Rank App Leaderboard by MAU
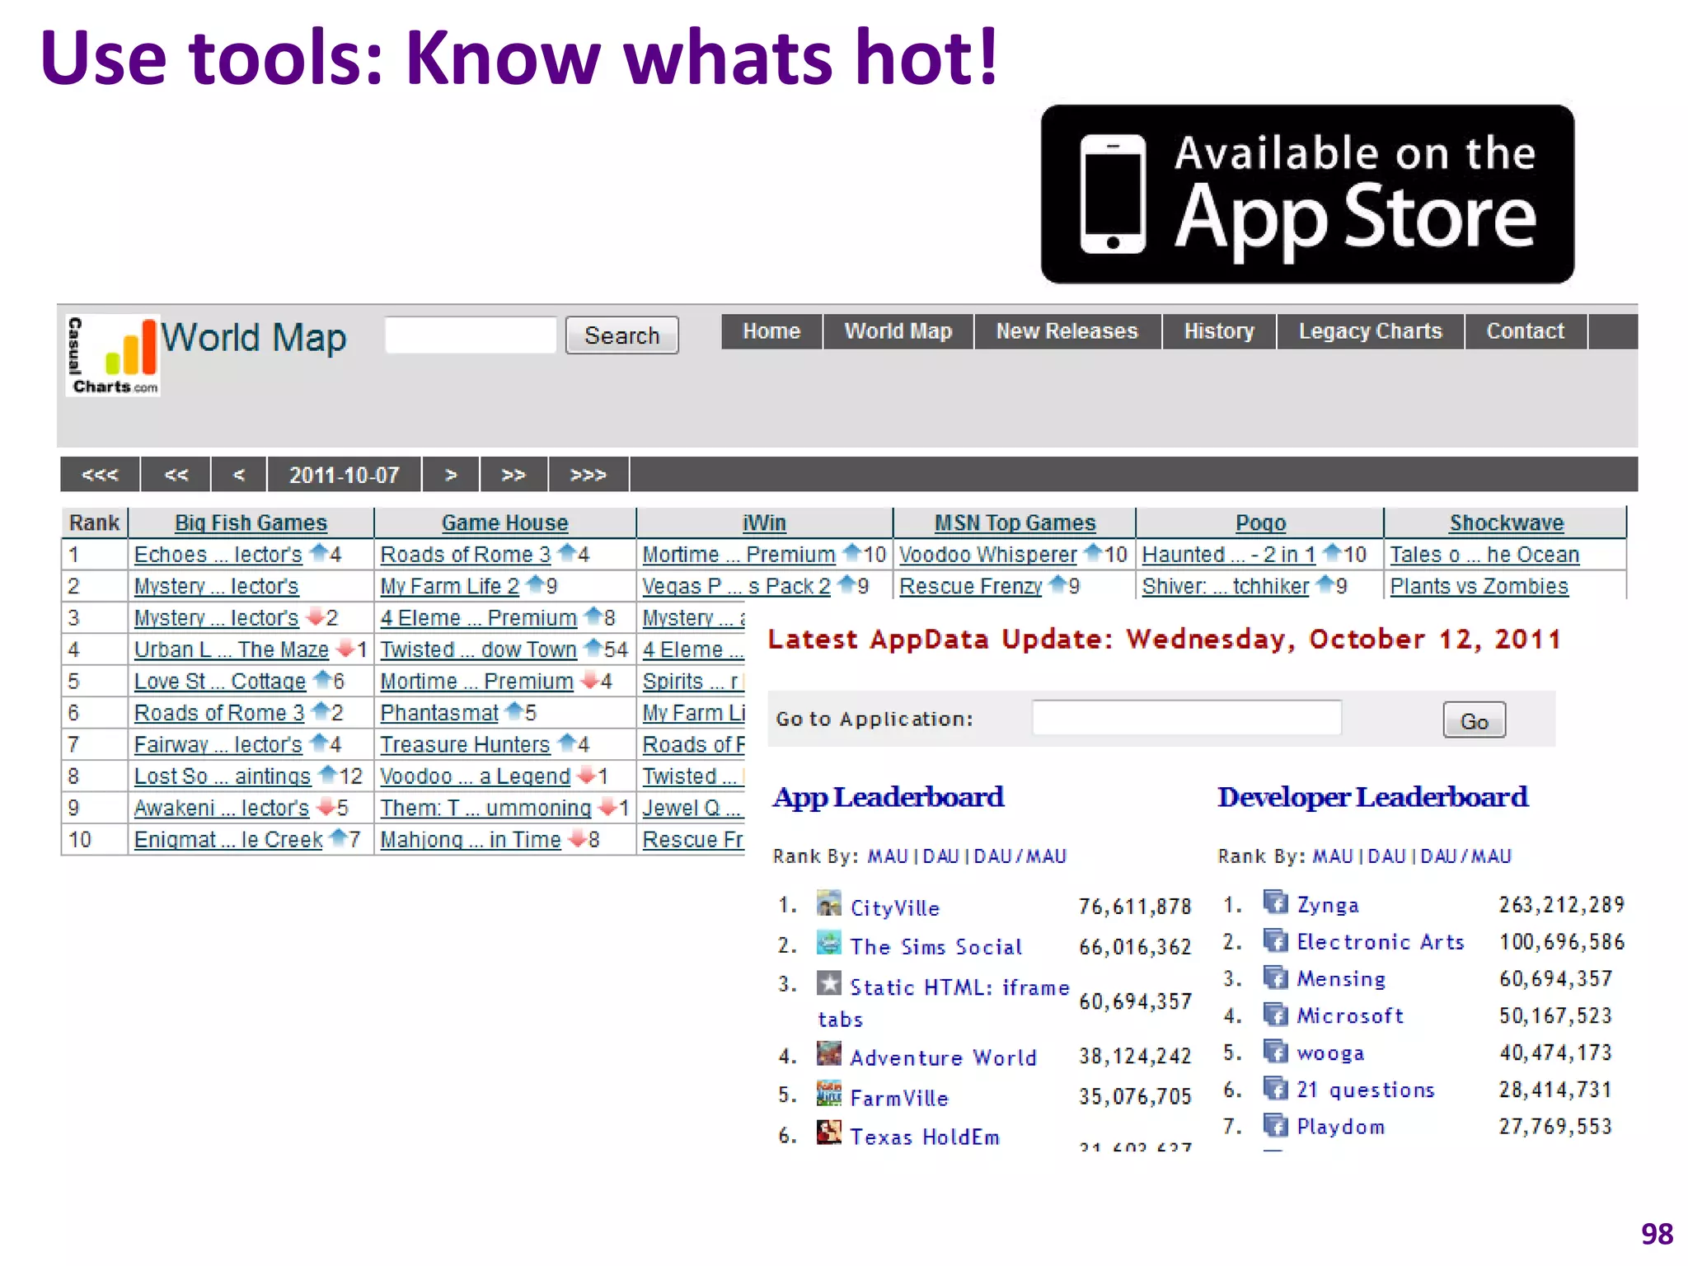 (888, 856)
